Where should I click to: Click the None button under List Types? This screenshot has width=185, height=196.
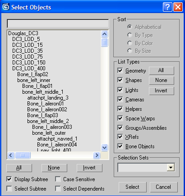[162, 80]
